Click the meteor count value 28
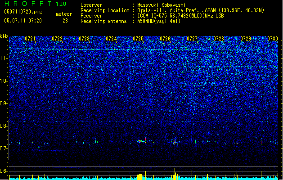Image resolution: width=283 pixels, height=180 pixels. click(65, 21)
